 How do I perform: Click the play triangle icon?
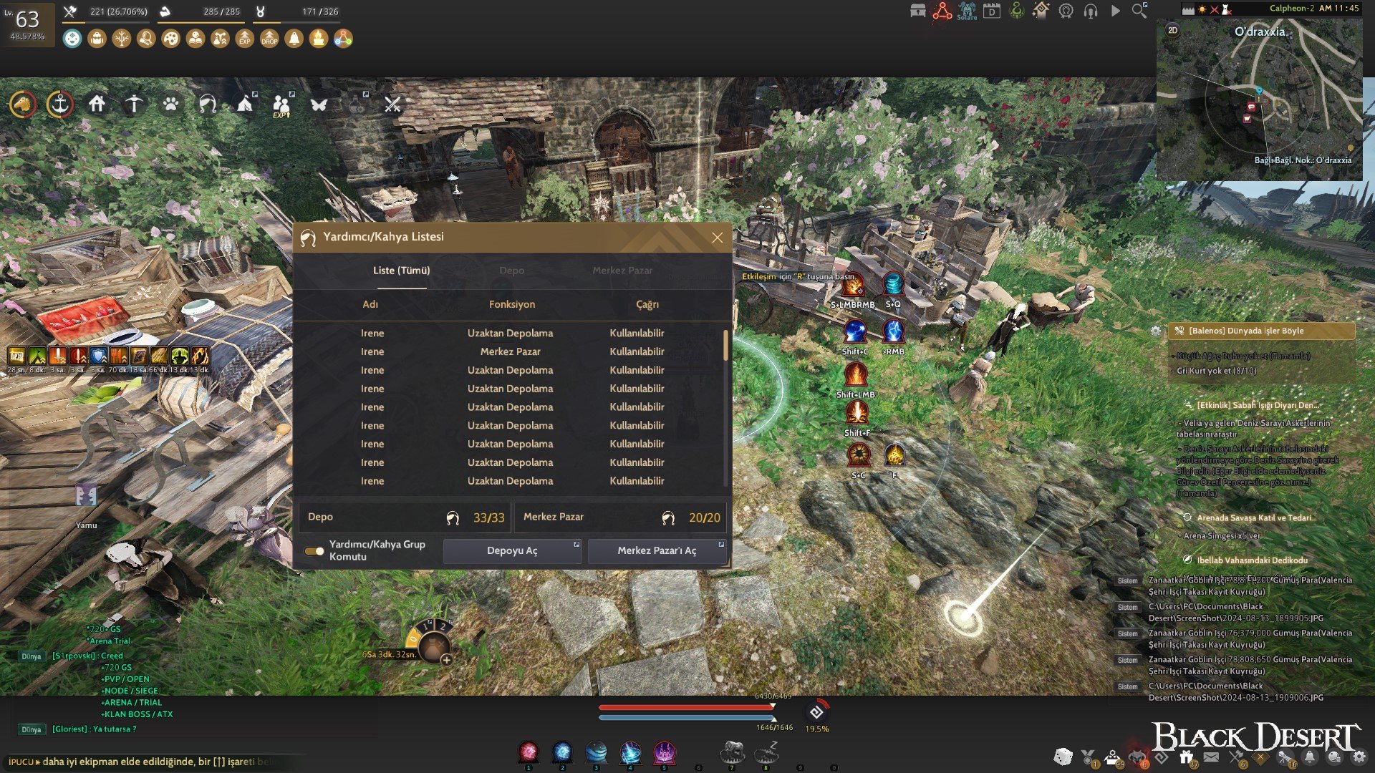[1115, 11]
